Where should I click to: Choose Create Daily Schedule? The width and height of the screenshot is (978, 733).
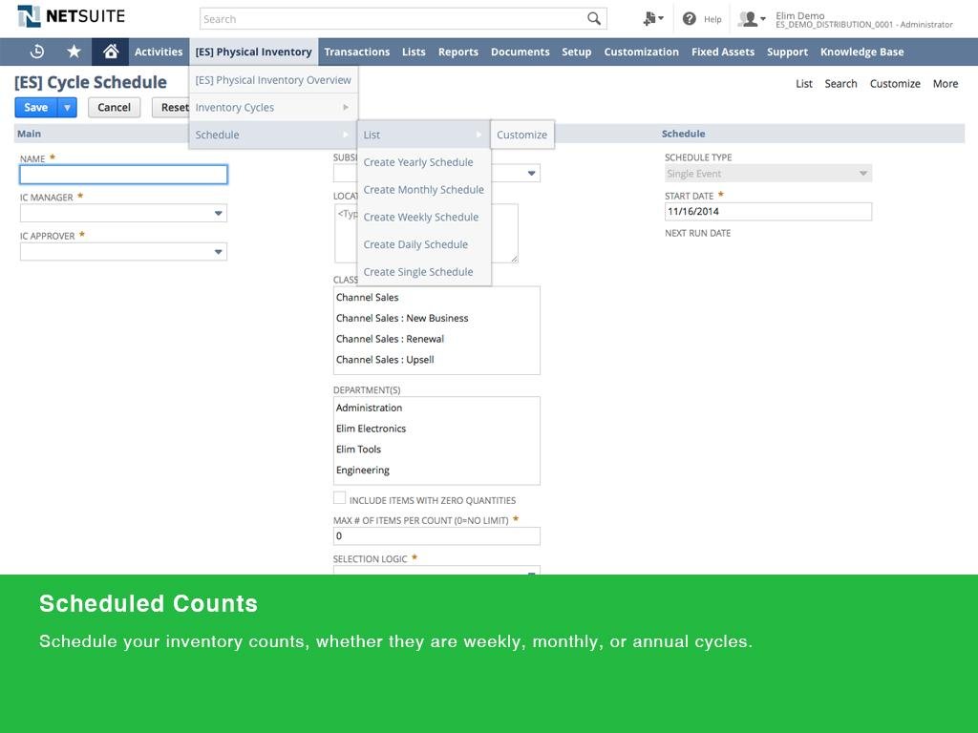pos(423,244)
